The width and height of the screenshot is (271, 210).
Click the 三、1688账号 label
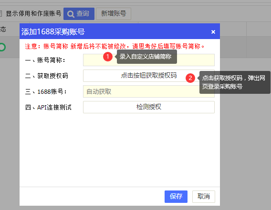click(x=46, y=91)
